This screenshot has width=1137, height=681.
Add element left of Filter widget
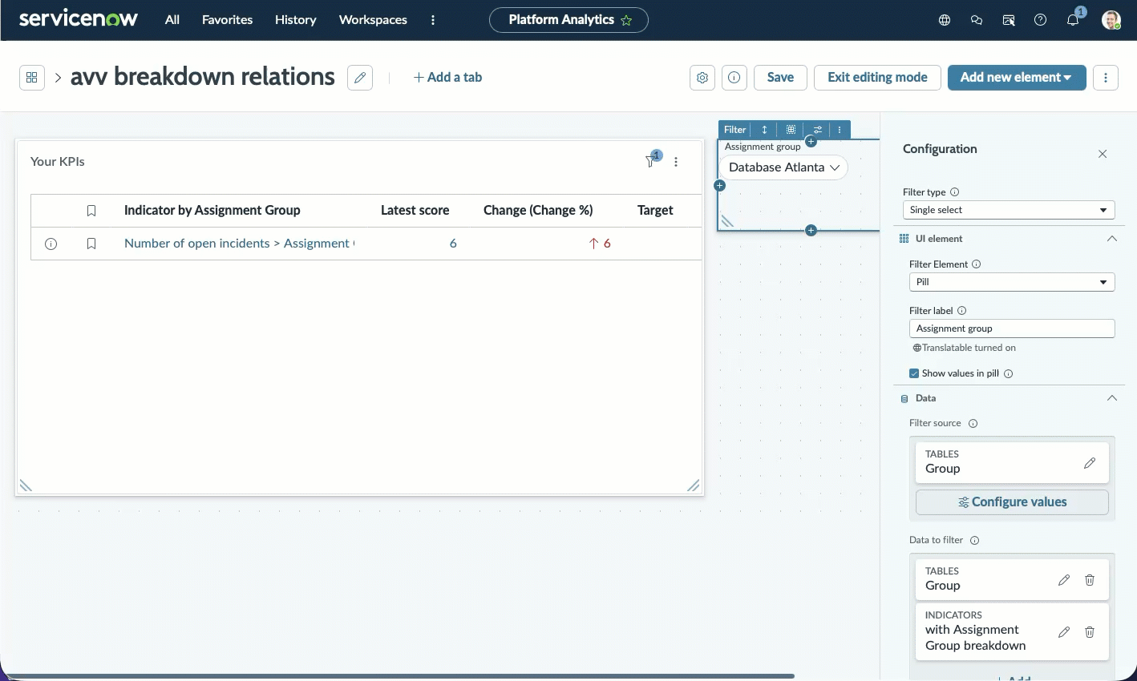pyautogui.click(x=719, y=186)
